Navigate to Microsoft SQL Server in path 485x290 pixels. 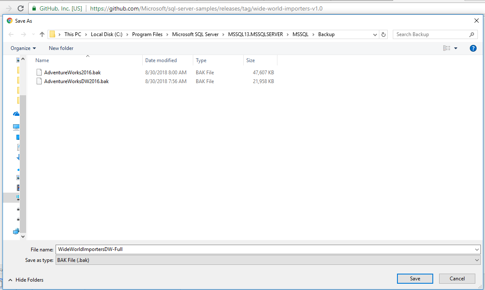tap(195, 34)
